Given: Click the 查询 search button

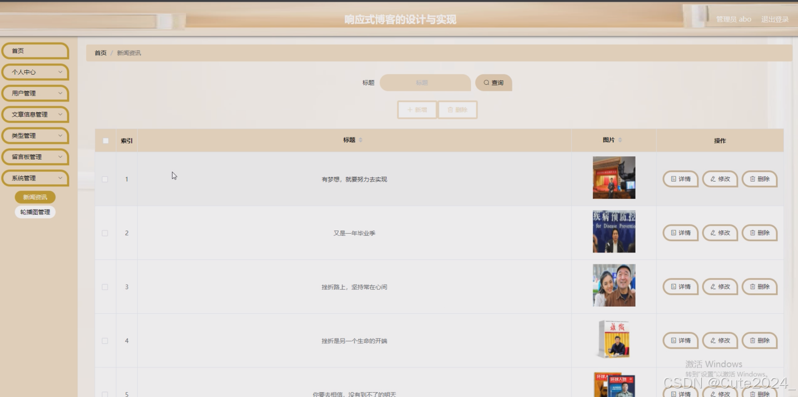Looking at the screenshot, I should click(494, 83).
